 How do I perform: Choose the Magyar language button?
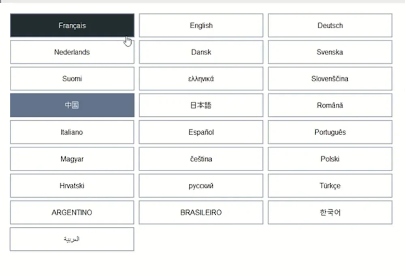pos(72,159)
